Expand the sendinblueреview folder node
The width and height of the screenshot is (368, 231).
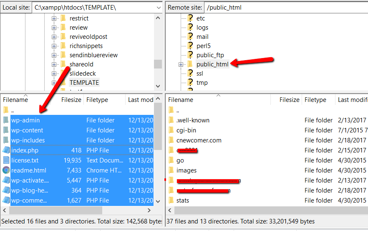(x=54, y=55)
